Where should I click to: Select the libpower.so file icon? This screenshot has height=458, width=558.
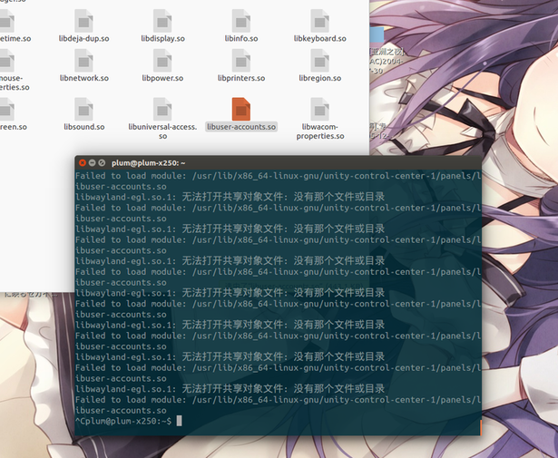point(162,61)
